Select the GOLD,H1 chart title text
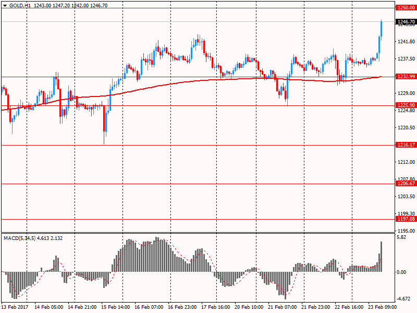 pos(20,5)
